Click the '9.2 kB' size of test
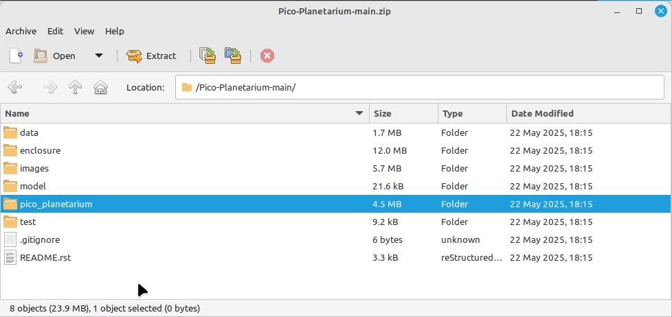Screen dimensions: 672x317 click(385, 222)
